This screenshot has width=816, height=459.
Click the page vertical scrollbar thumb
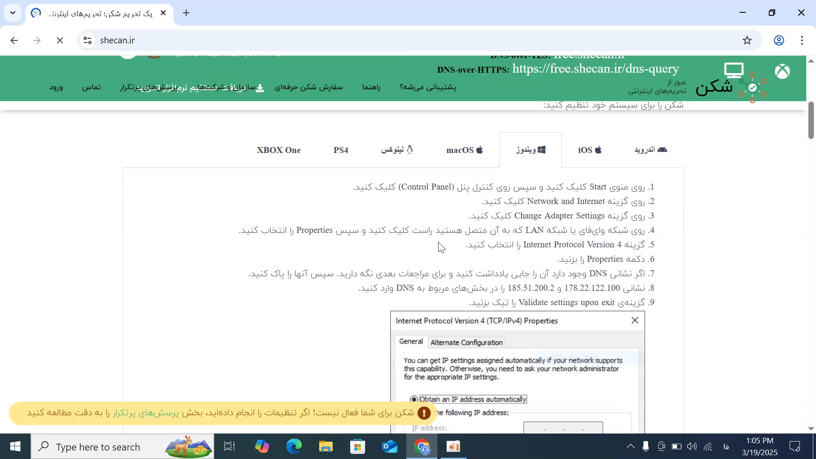811,120
